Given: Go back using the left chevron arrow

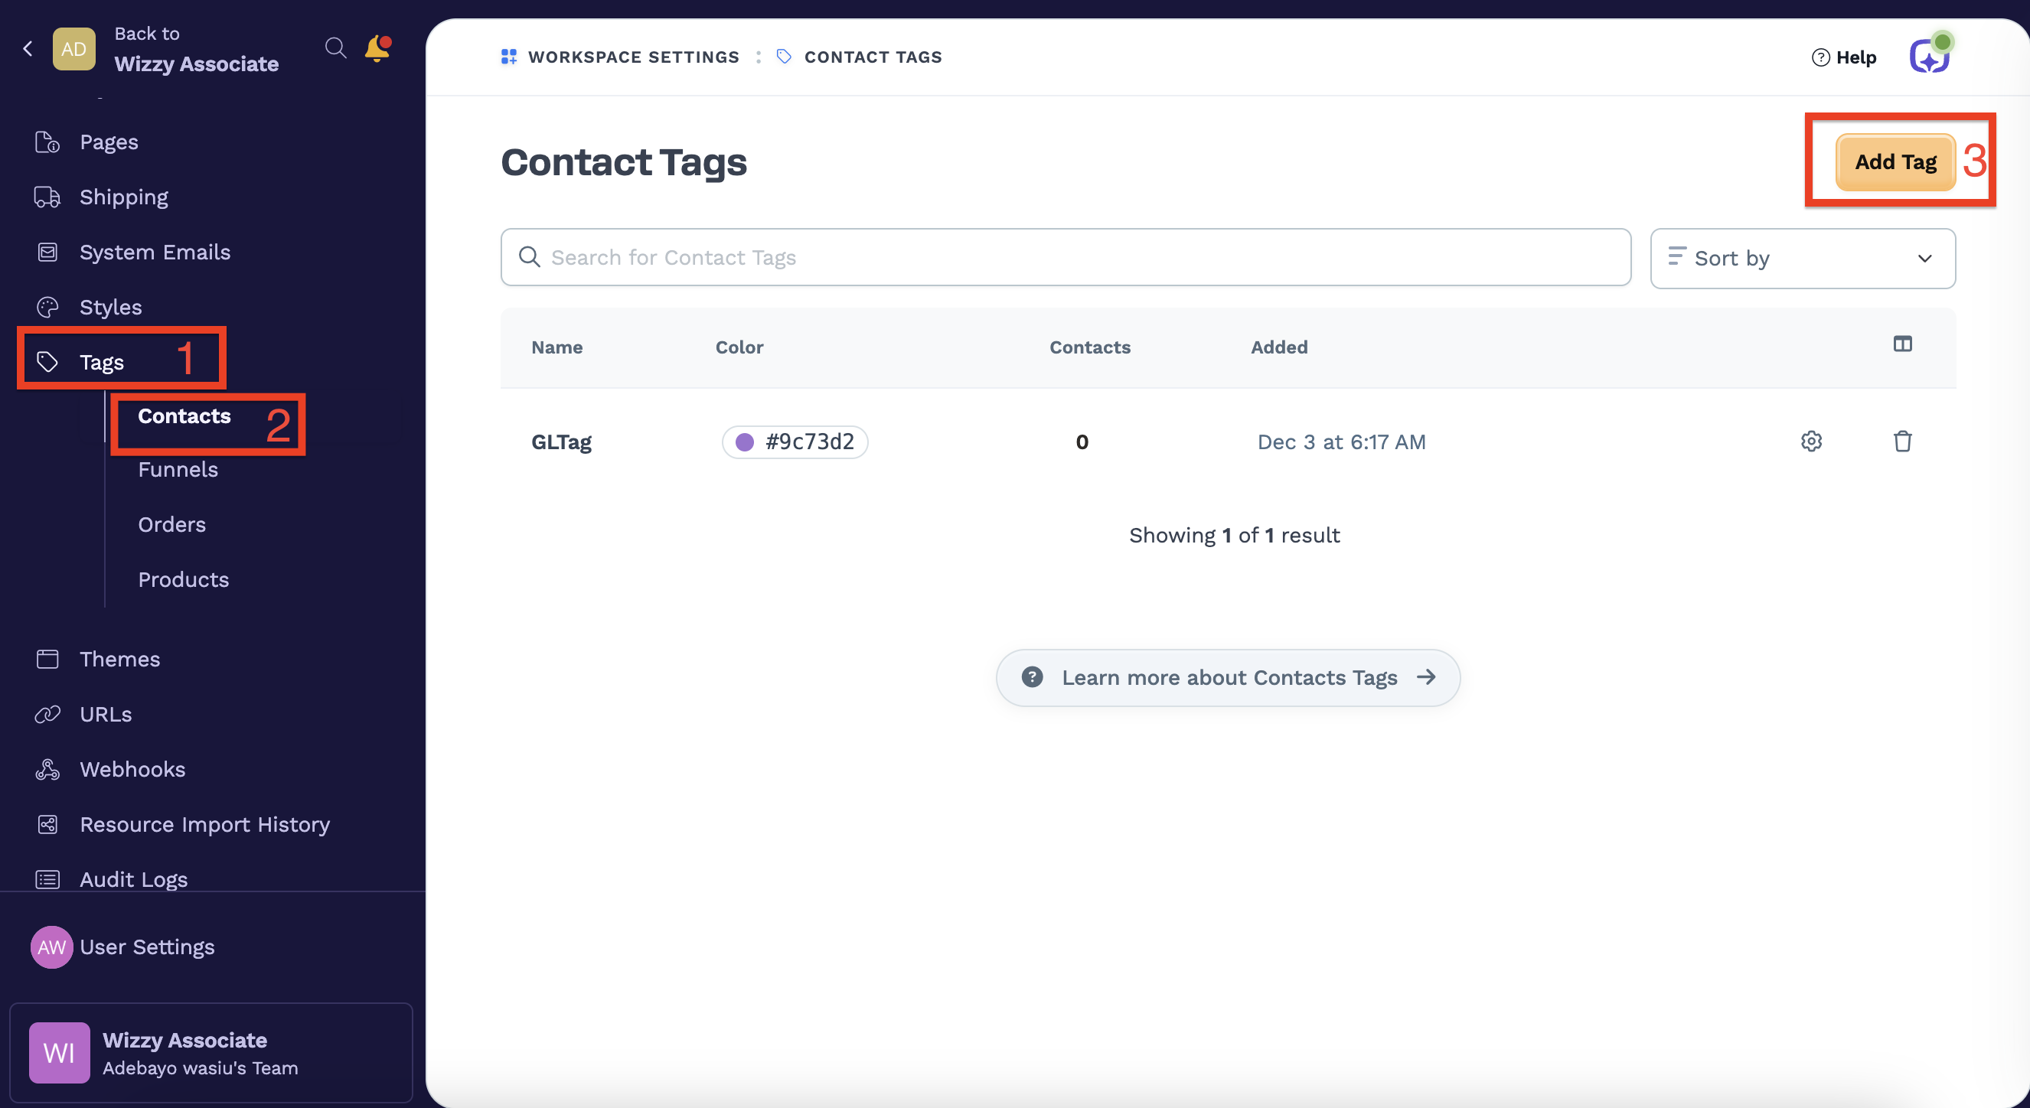Looking at the screenshot, I should point(28,49).
